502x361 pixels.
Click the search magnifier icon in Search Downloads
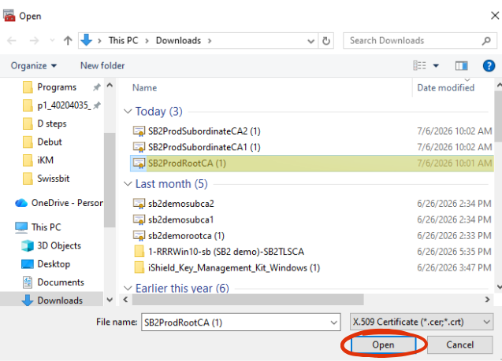point(486,41)
